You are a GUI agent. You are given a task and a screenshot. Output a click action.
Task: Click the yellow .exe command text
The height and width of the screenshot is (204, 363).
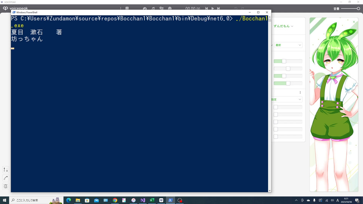17,25
